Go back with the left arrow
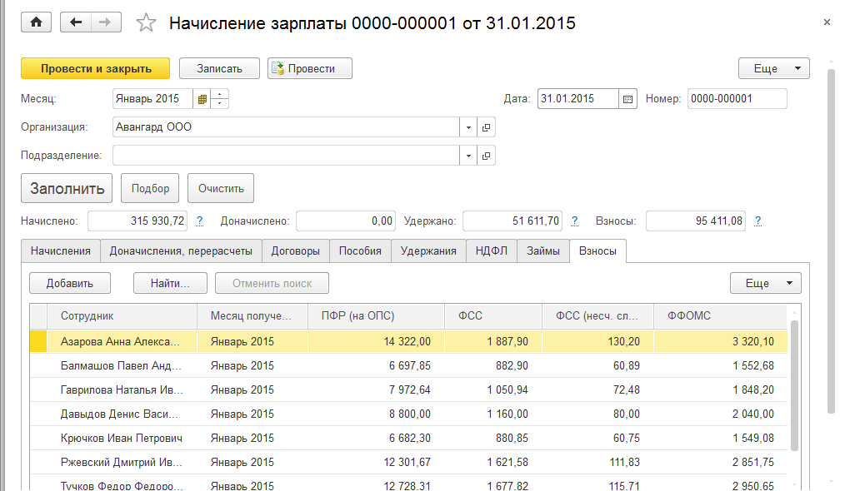The image size is (845, 491). click(77, 22)
